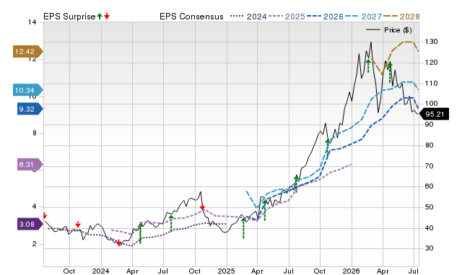Screen dimensions: 462x275
Task: Select the red EPS miss arrow near October 2023
Action: coord(78,225)
